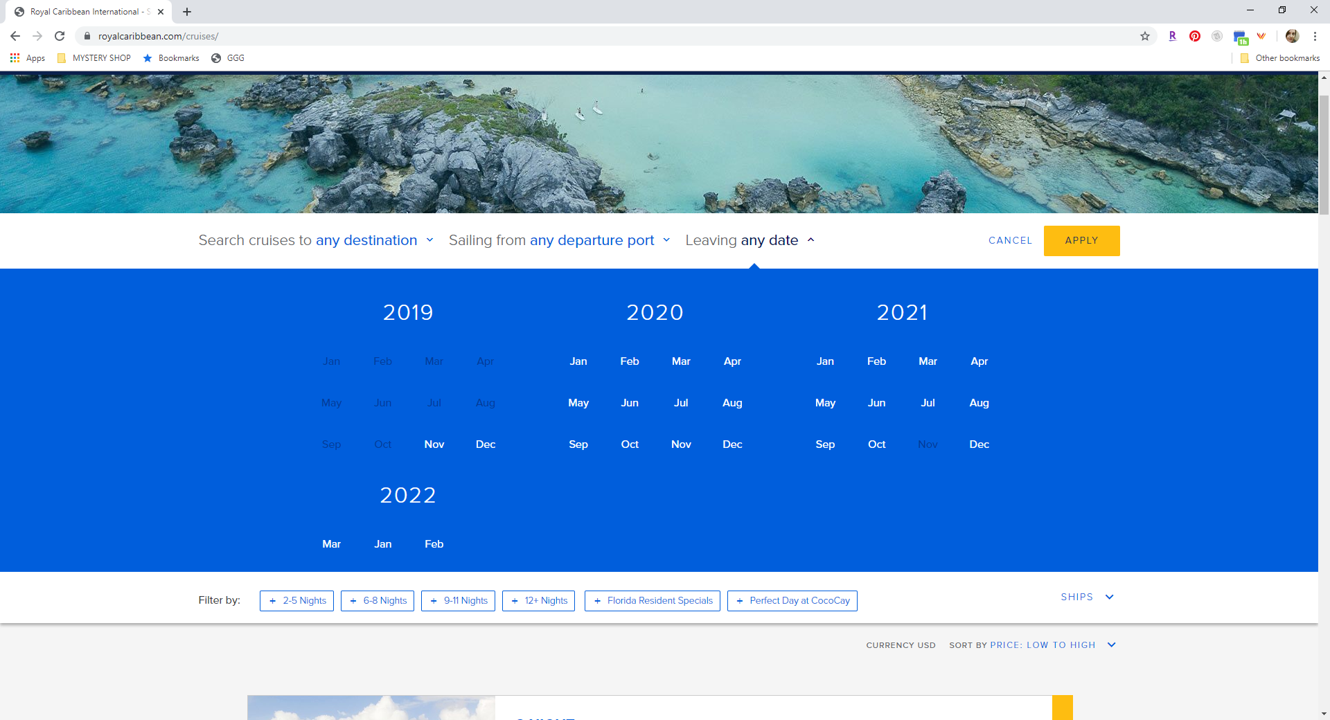Image resolution: width=1330 pixels, height=720 pixels.
Task: Click the APPLY button
Action: pyautogui.click(x=1081, y=240)
